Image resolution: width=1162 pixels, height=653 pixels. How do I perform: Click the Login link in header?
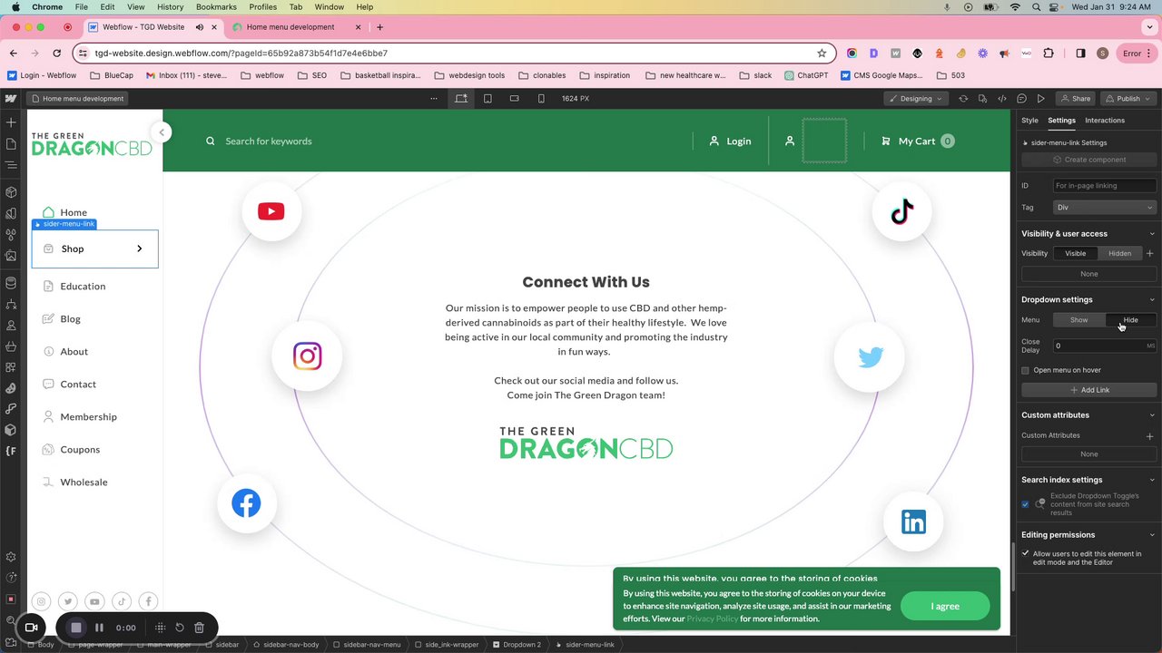[x=731, y=141]
